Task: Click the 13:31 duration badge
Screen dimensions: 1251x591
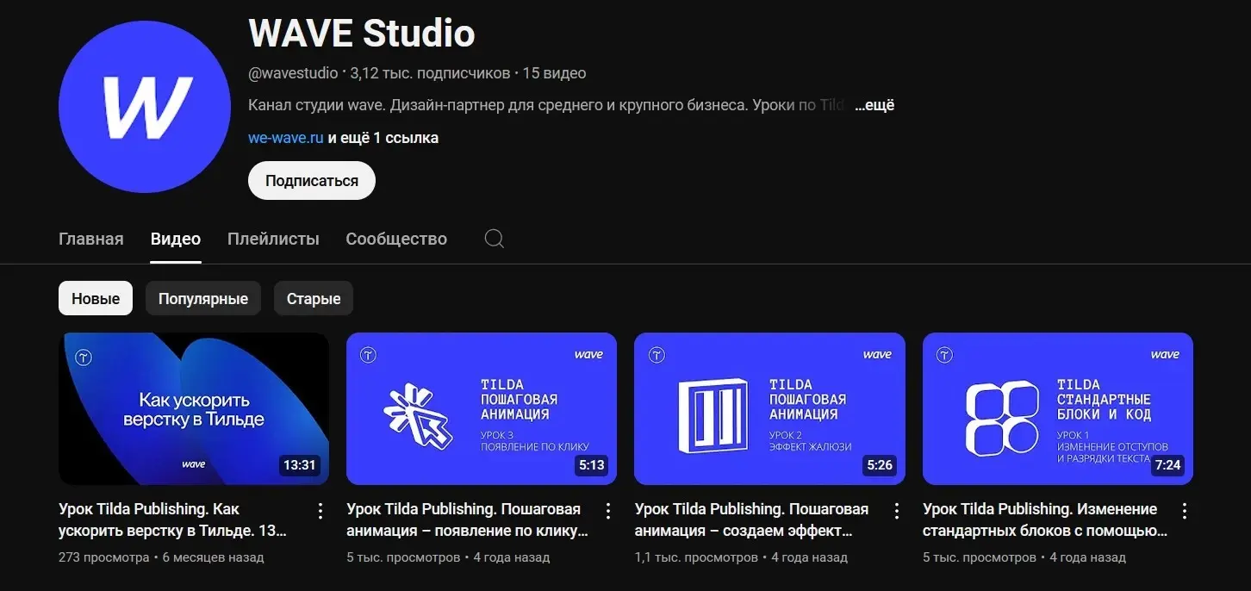Action: pos(299,464)
